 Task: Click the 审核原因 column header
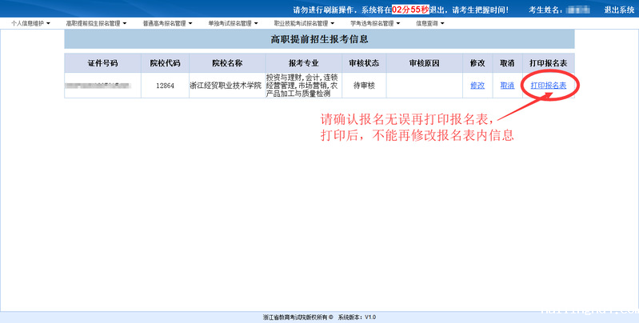424,63
